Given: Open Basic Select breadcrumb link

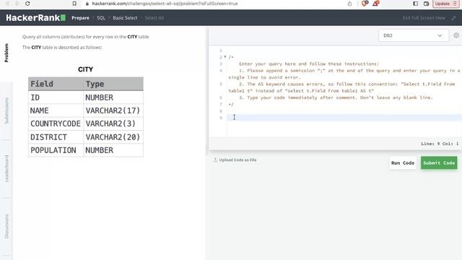Looking at the screenshot, I should (x=125, y=17).
